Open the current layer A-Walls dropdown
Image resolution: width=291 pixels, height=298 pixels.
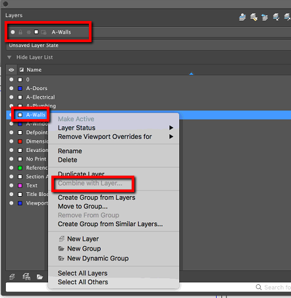149,32
